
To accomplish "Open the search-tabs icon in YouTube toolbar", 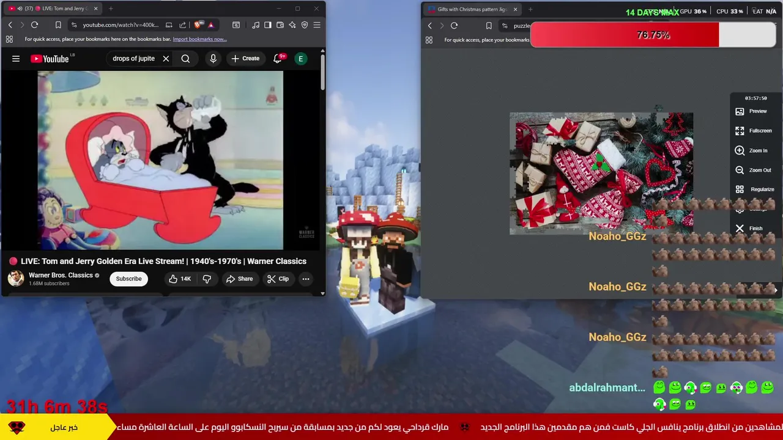I will coord(236,25).
